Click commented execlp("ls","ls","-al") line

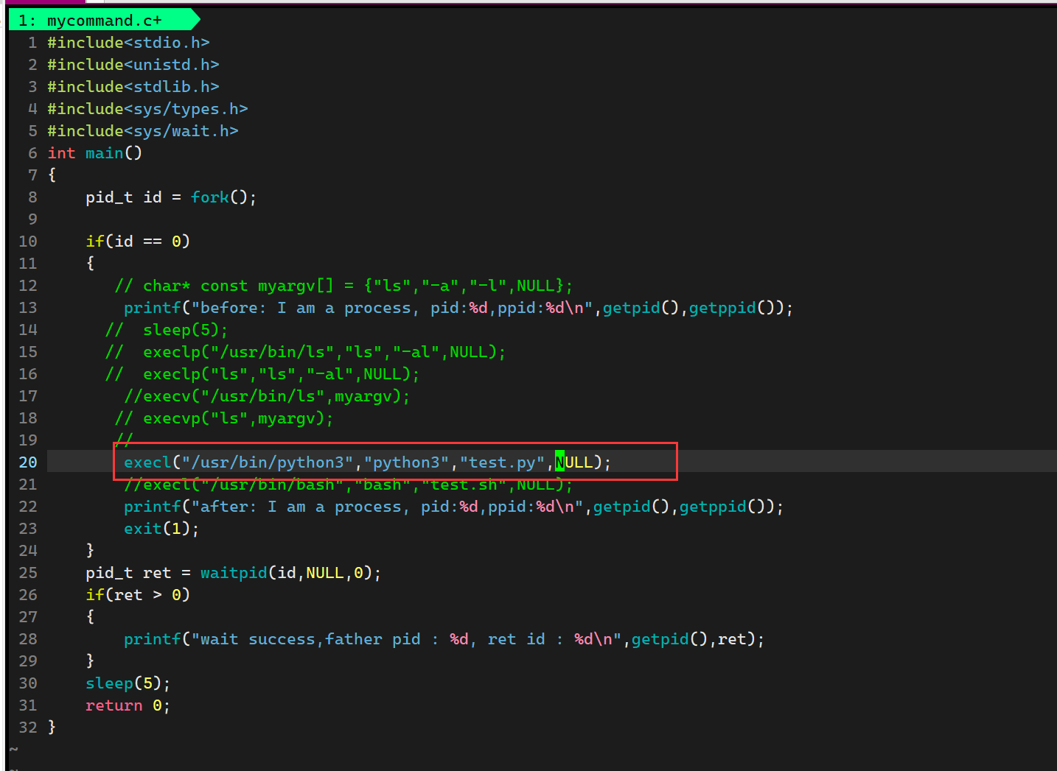tap(262, 374)
